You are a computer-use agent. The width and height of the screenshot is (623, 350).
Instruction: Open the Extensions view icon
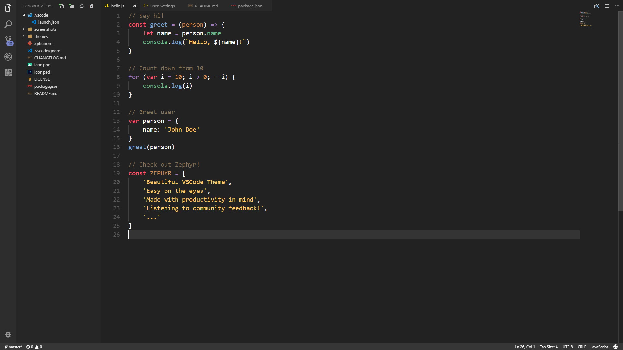point(8,73)
